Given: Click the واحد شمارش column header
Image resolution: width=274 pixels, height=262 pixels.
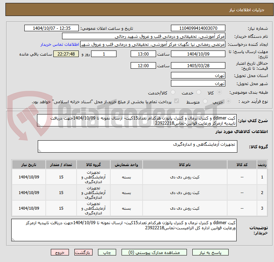Looking at the screenshot, I should point(126,165).
